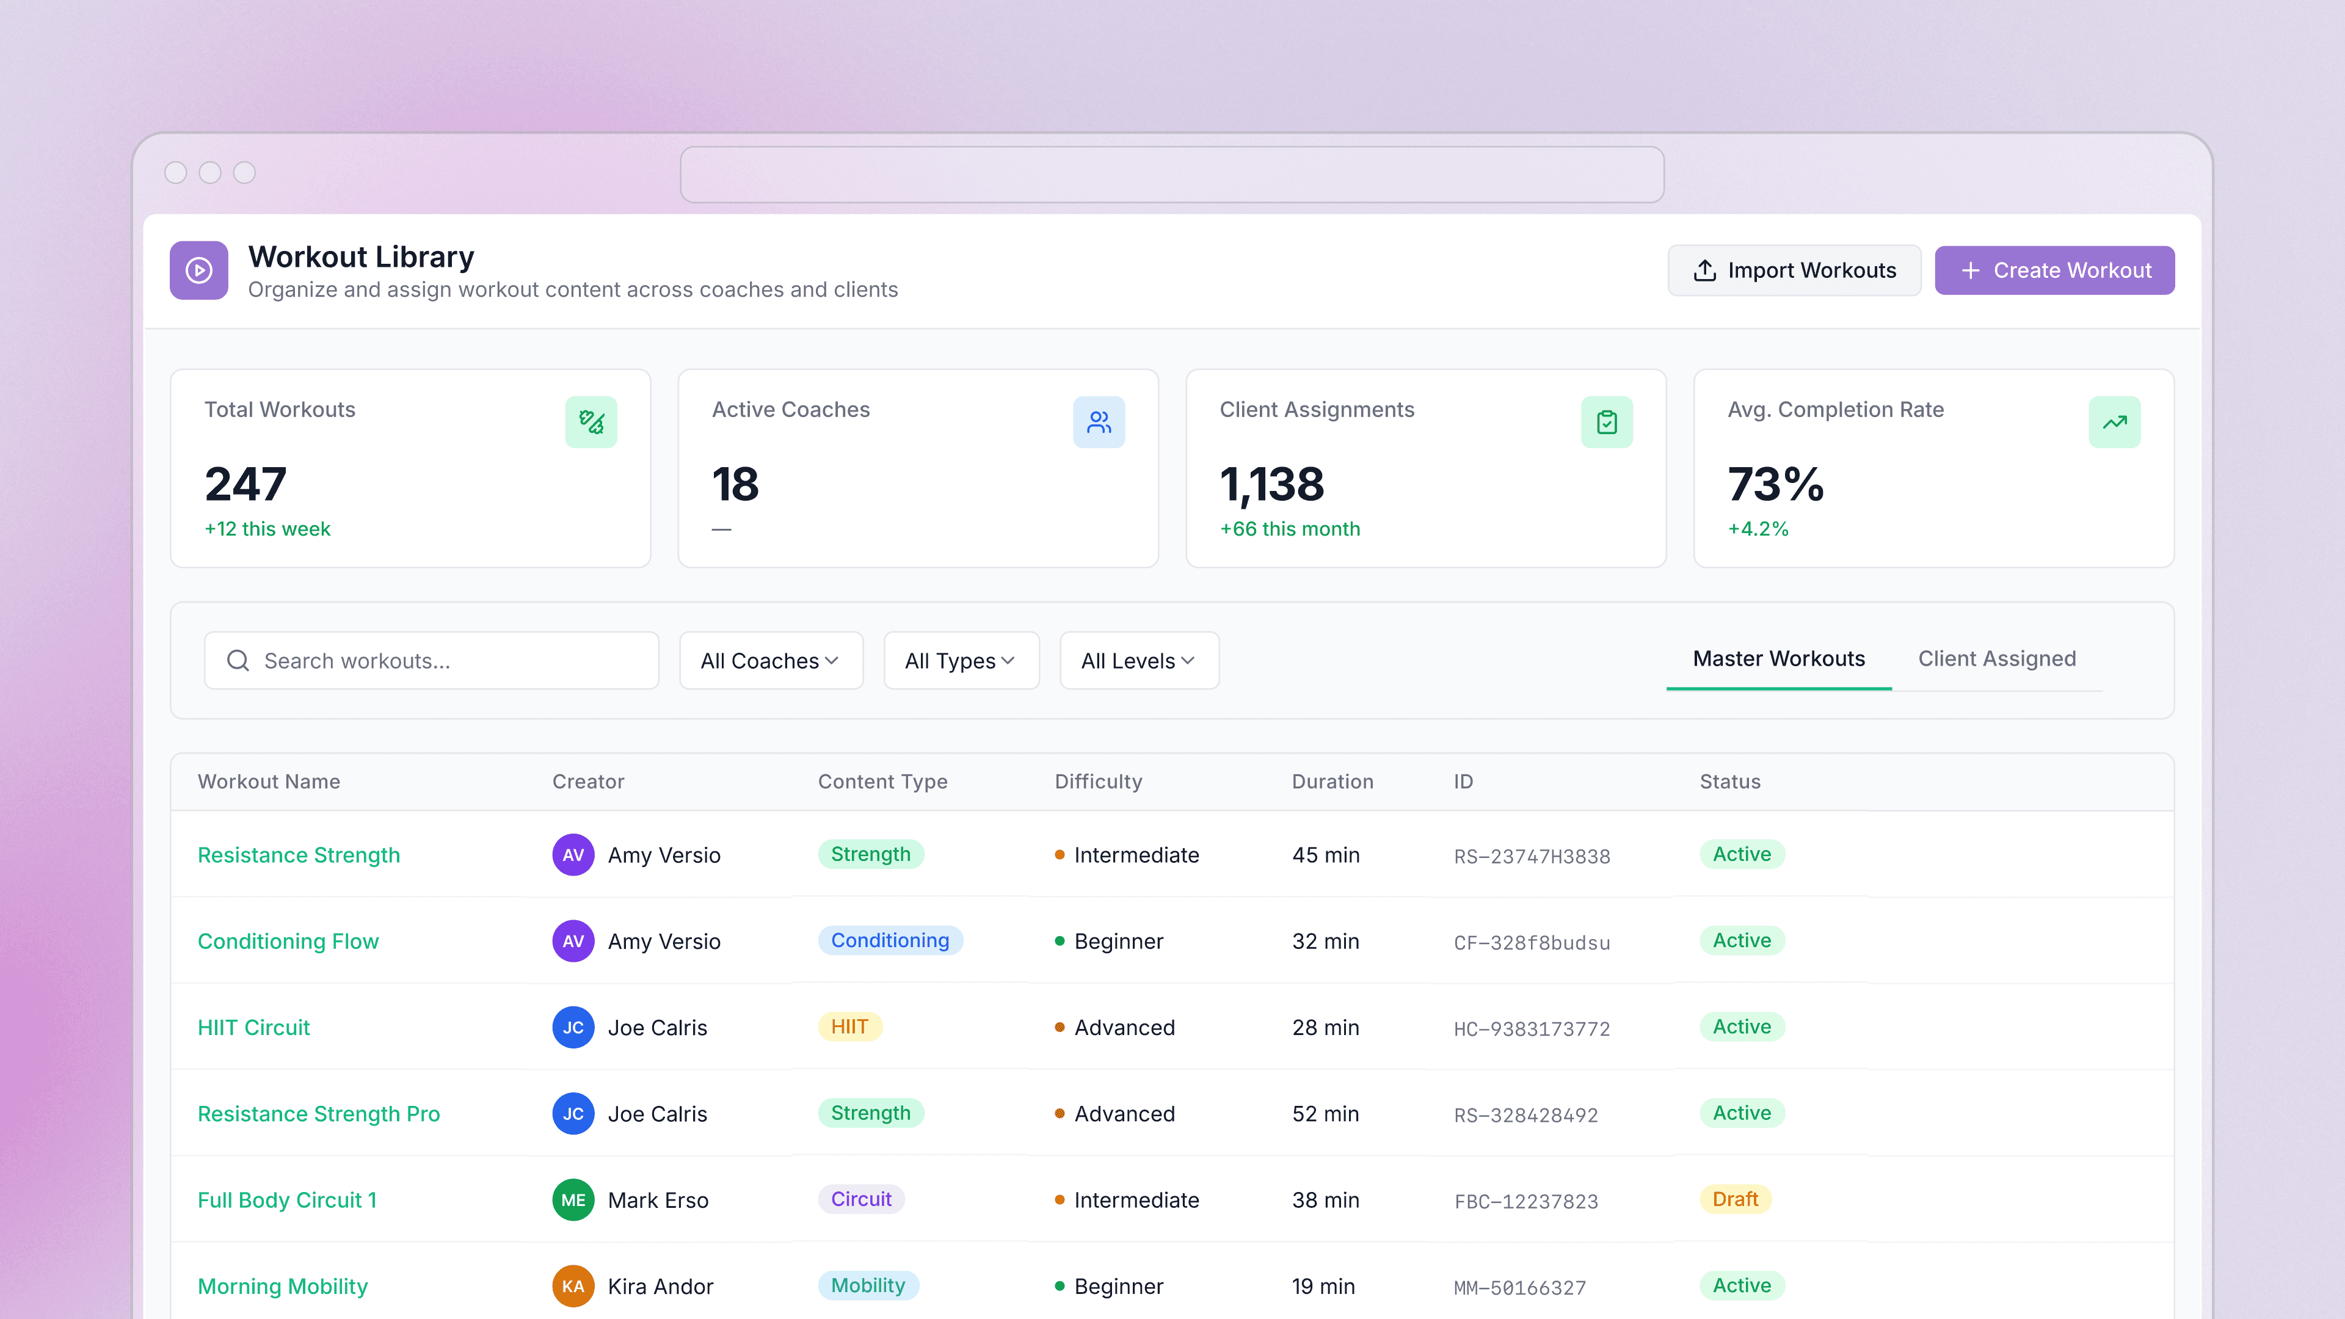Click the Client Assignments clipboard icon
This screenshot has width=2345, height=1319.
(1607, 423)
